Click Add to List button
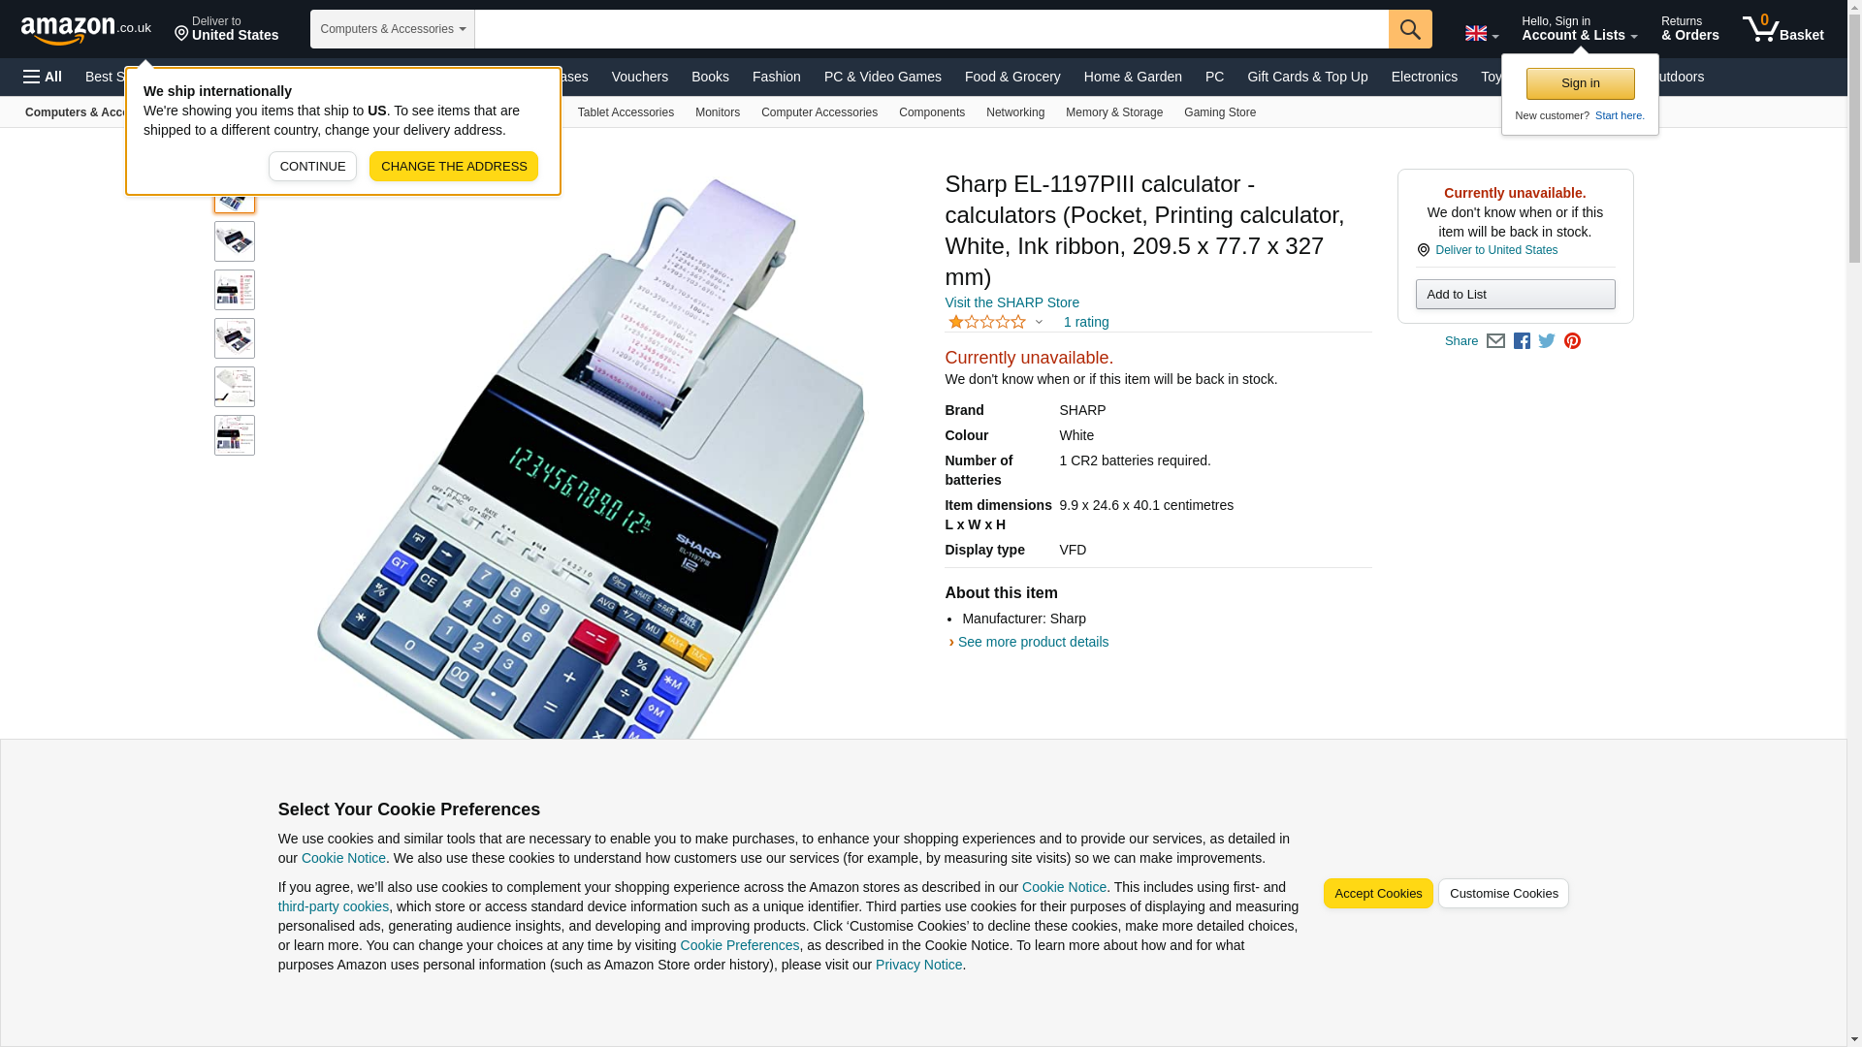The width and height of the screenshot is (1862, 1047). [1515, 294]
